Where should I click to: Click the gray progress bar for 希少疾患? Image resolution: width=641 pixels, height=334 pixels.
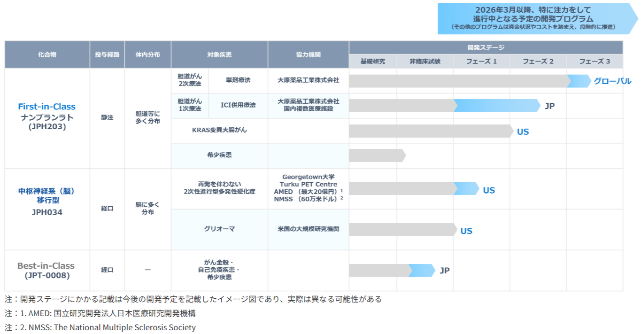[377, 155]
